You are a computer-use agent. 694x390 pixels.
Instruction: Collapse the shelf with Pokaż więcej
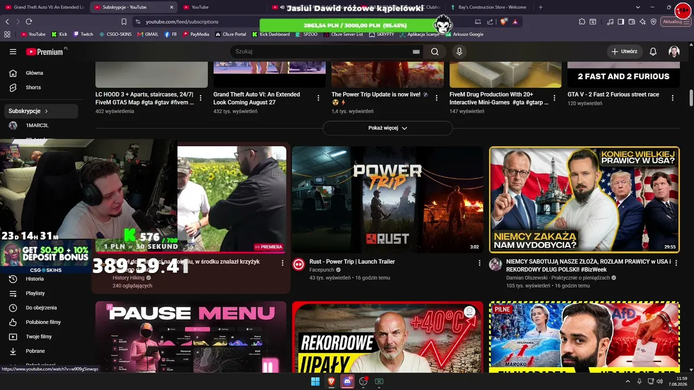[388, 128]
